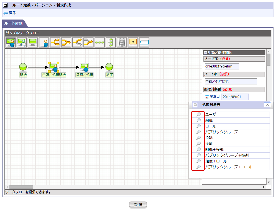Screen dimensions: 276x221
Task: Select the horizontal three-dot node tool
Action: click(x=100, y=42)
